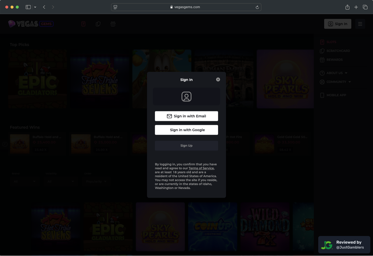Screen dimensions: 373x256
Task: Open Safari tab group dropdown arrow
Action: pyautogui.click(x=35, y=7)
